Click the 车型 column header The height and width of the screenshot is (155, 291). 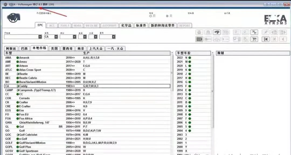[x=9, y=53]
